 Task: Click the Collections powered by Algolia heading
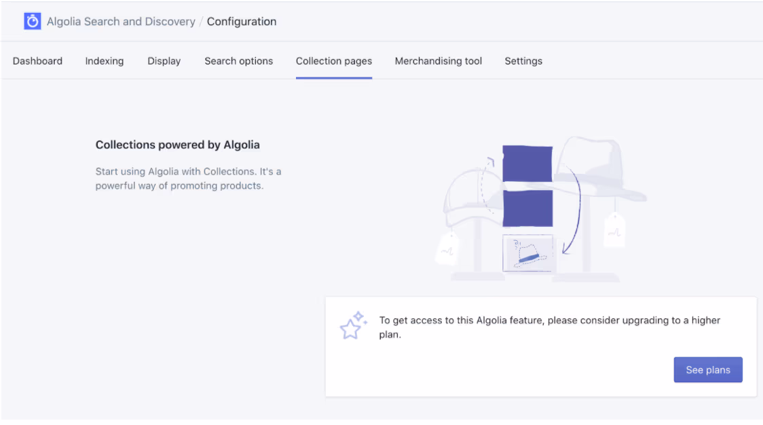[x=178, y=145]
